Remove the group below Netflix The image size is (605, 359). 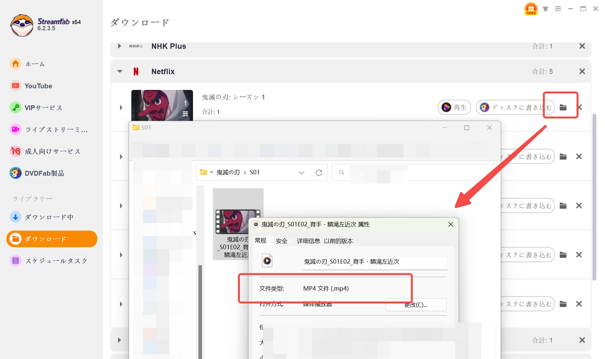582,340
